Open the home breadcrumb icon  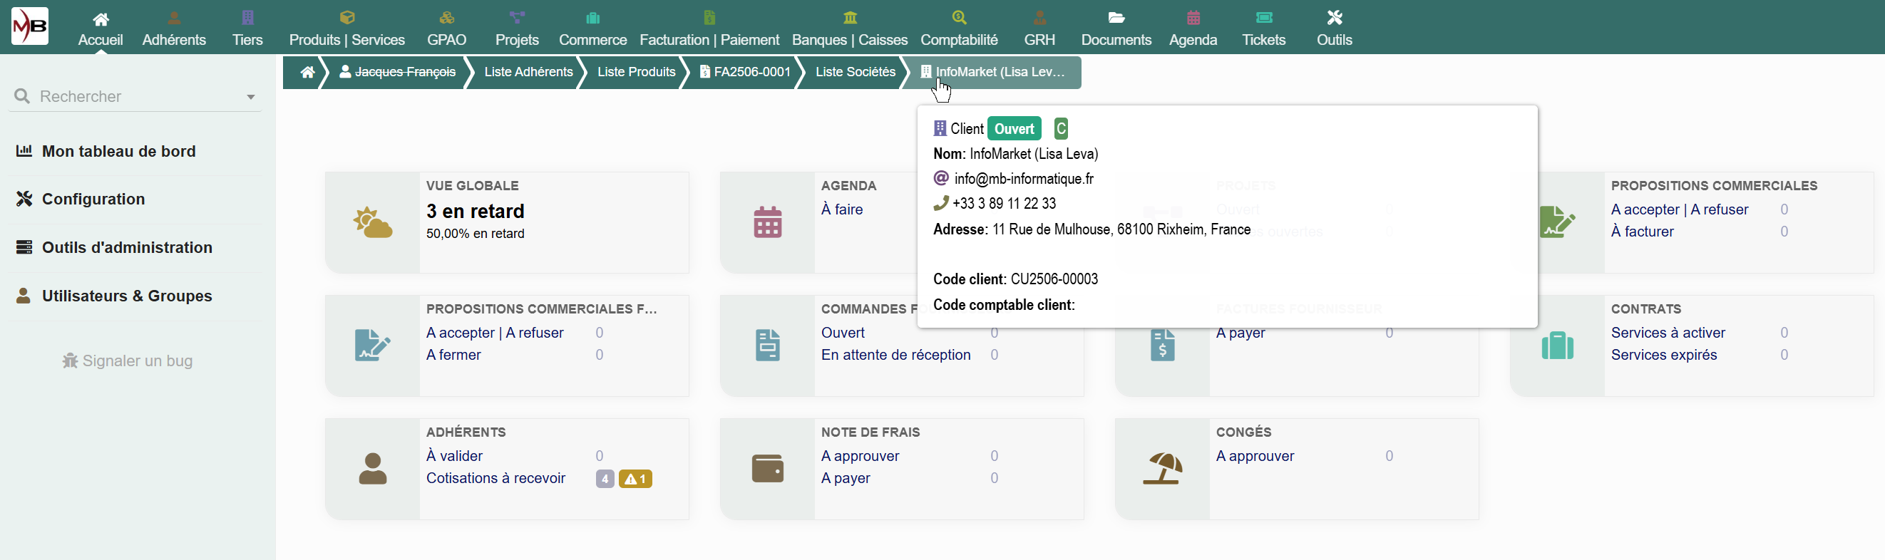[307, 72]
